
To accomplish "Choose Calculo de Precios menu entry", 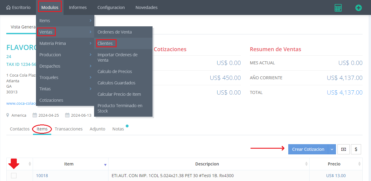I will click(115, 72).
